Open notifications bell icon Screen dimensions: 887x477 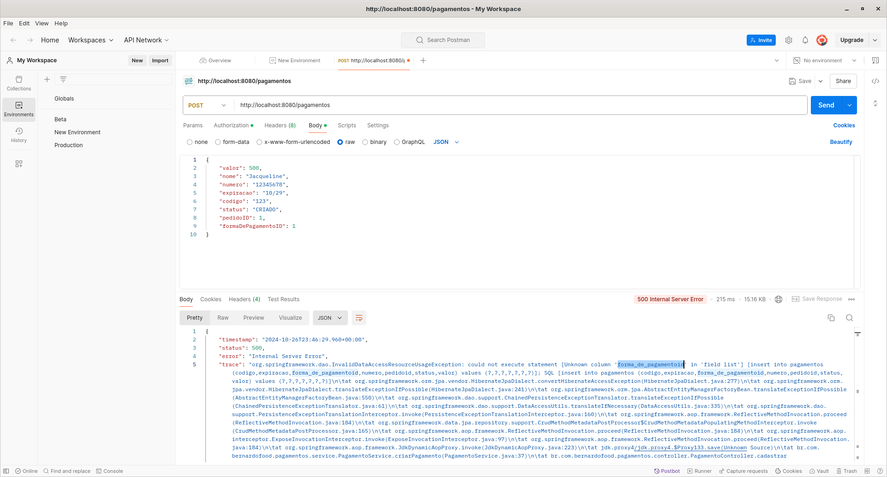tap(805, 40)
